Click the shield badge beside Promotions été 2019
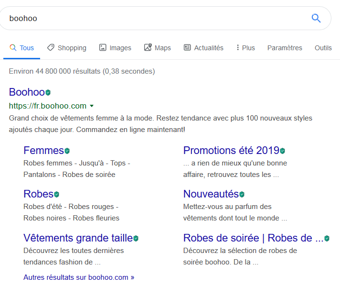 [x=282, y=151]
